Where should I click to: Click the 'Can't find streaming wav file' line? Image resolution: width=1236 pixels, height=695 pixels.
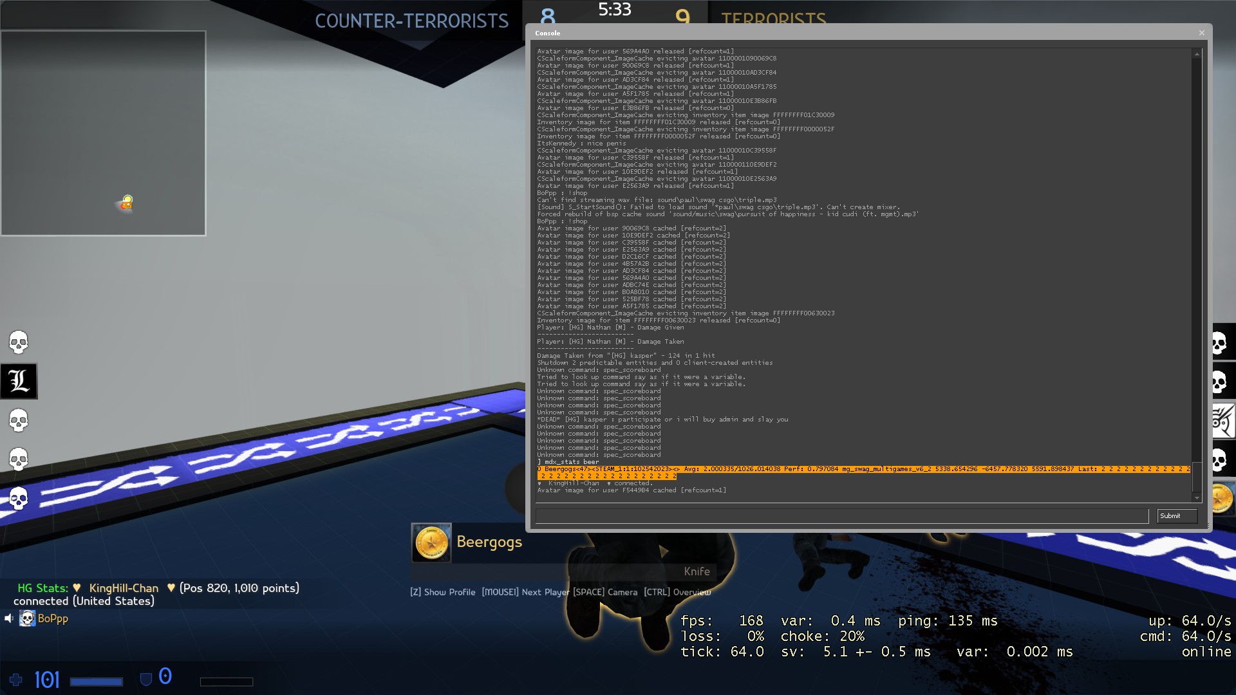point(657,200)
